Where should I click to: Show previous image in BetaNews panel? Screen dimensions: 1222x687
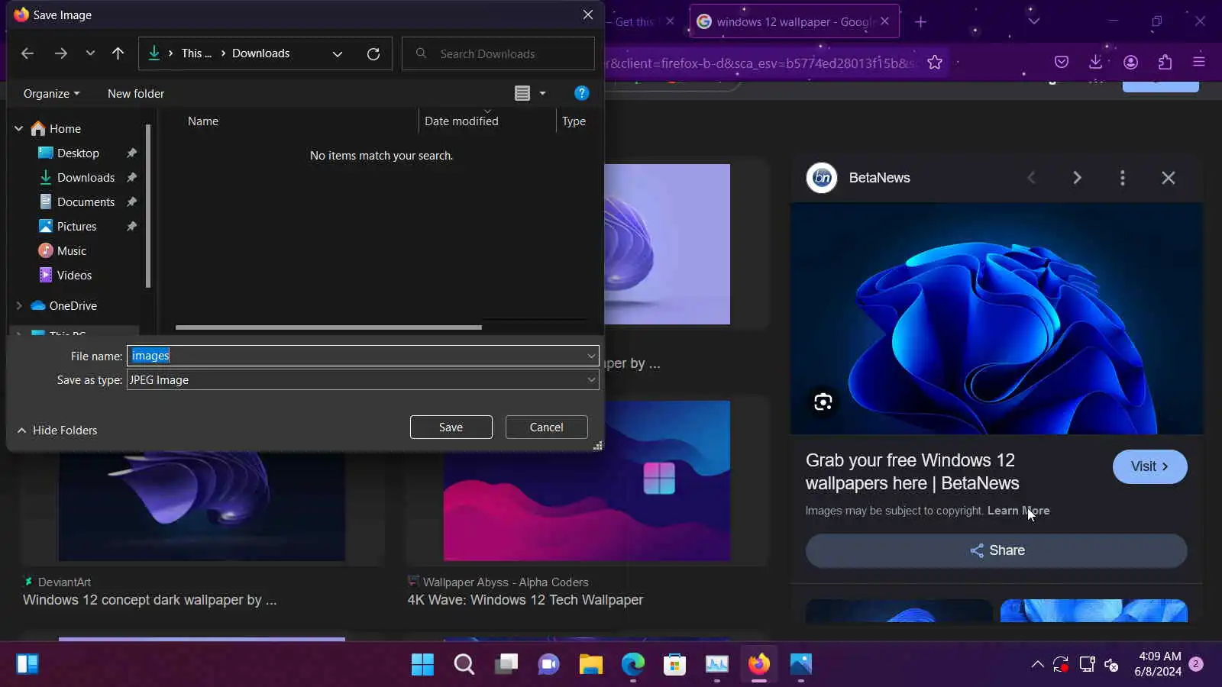tap(1032, 178)
